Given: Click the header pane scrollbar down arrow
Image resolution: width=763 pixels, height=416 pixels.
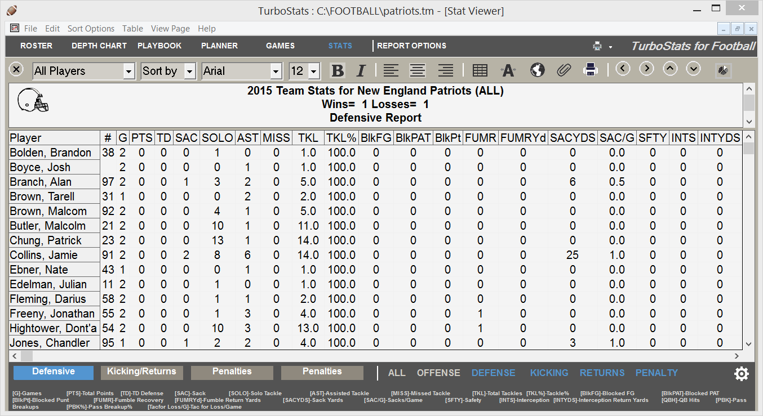Looking at the screenshot, I should (749, 122).
